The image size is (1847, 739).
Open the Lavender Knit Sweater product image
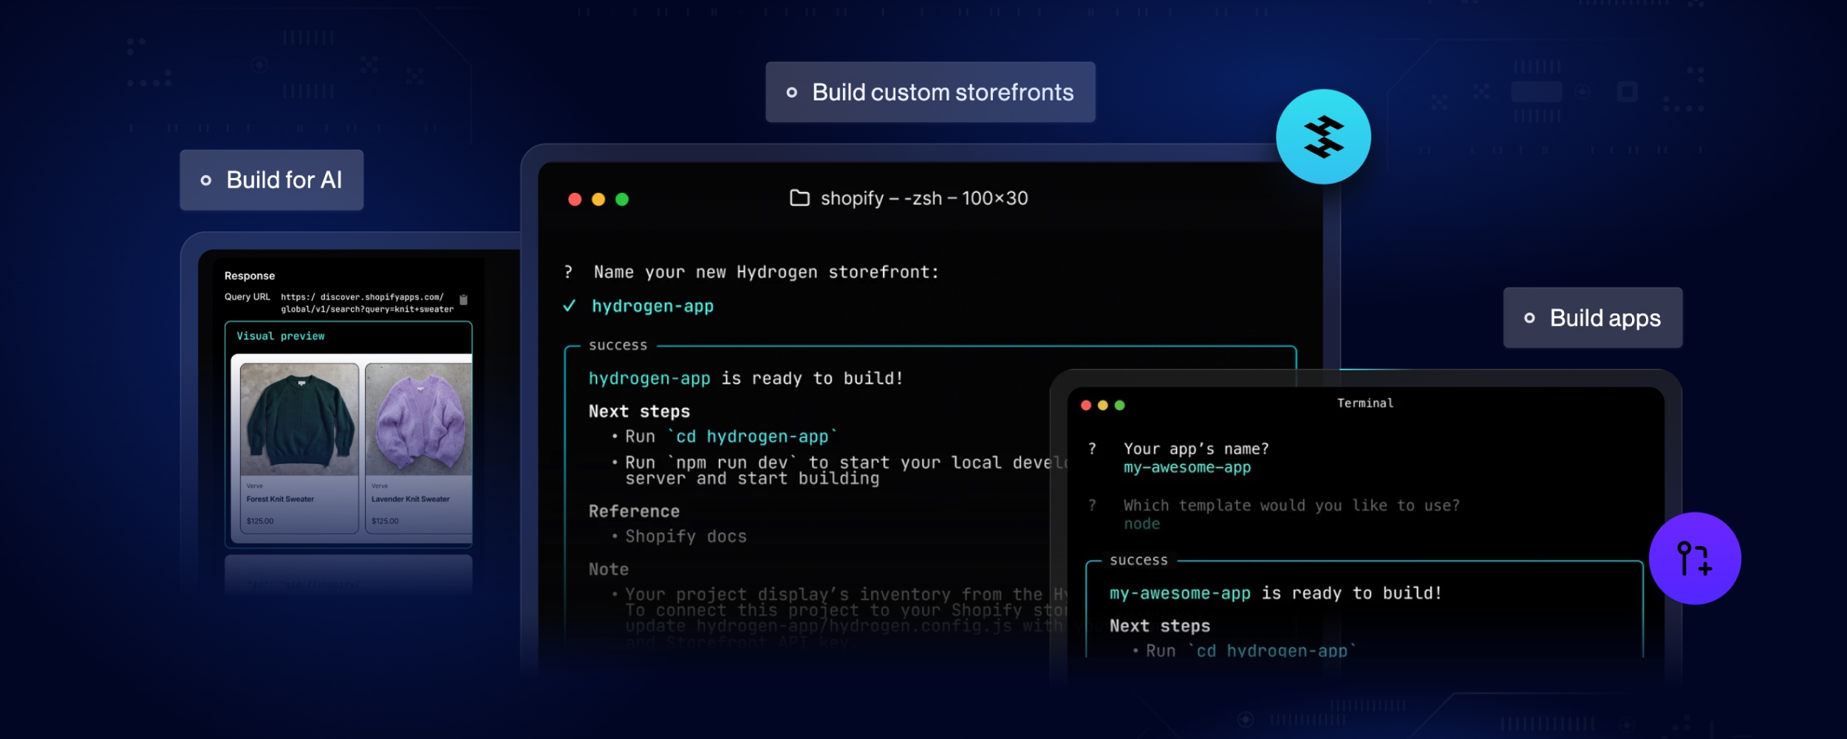tap(418, 419)
